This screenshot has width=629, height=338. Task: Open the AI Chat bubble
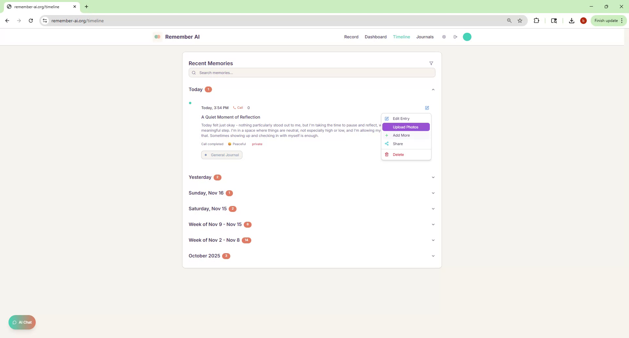[x=22, y=322]
